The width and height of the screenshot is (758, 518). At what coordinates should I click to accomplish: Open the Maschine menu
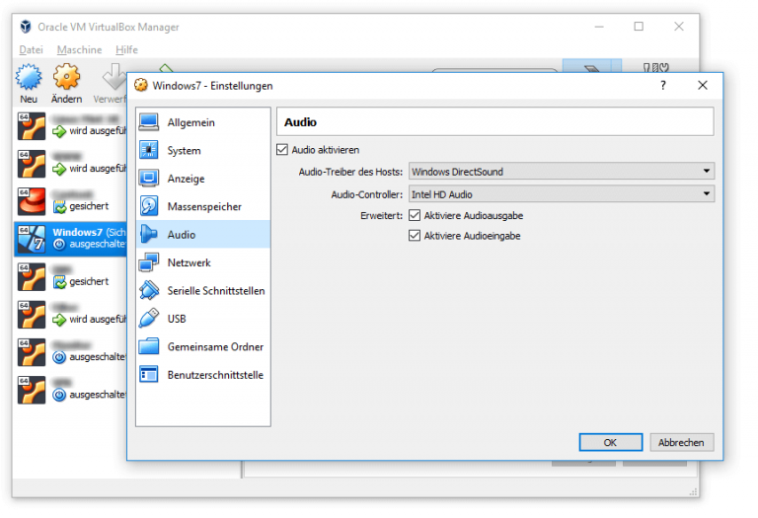coord(79,49)
